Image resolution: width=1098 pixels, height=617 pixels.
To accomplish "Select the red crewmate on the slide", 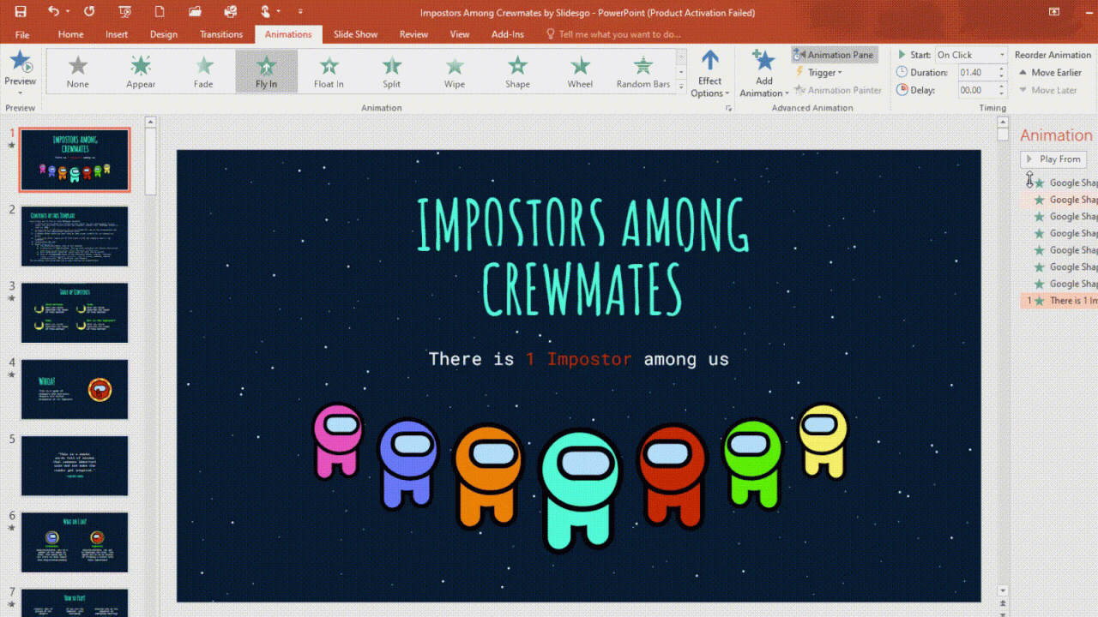I will click(x=673, y=476).
